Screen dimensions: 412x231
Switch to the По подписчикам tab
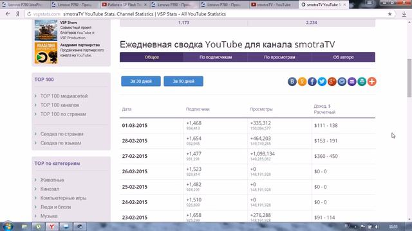tap(216, 57)
